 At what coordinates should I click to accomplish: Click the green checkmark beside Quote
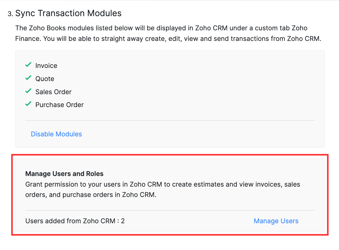point(28,78)
